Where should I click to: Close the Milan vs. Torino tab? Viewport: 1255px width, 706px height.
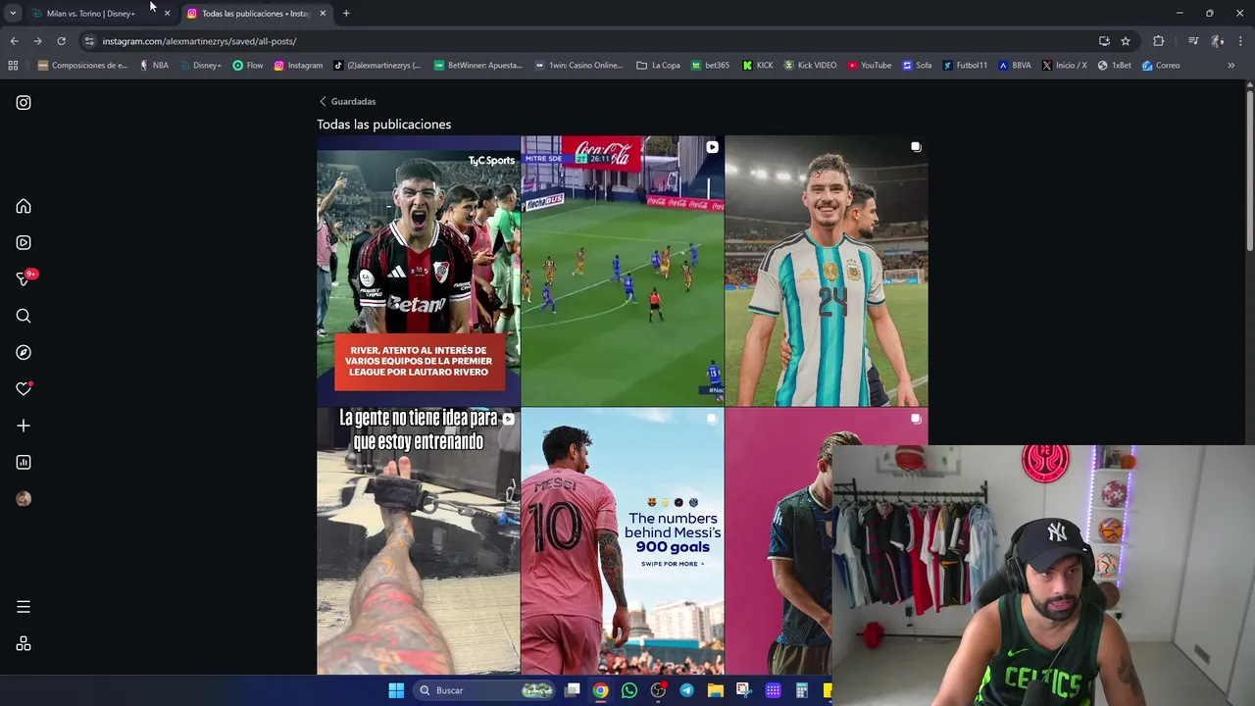coord(167,14)
